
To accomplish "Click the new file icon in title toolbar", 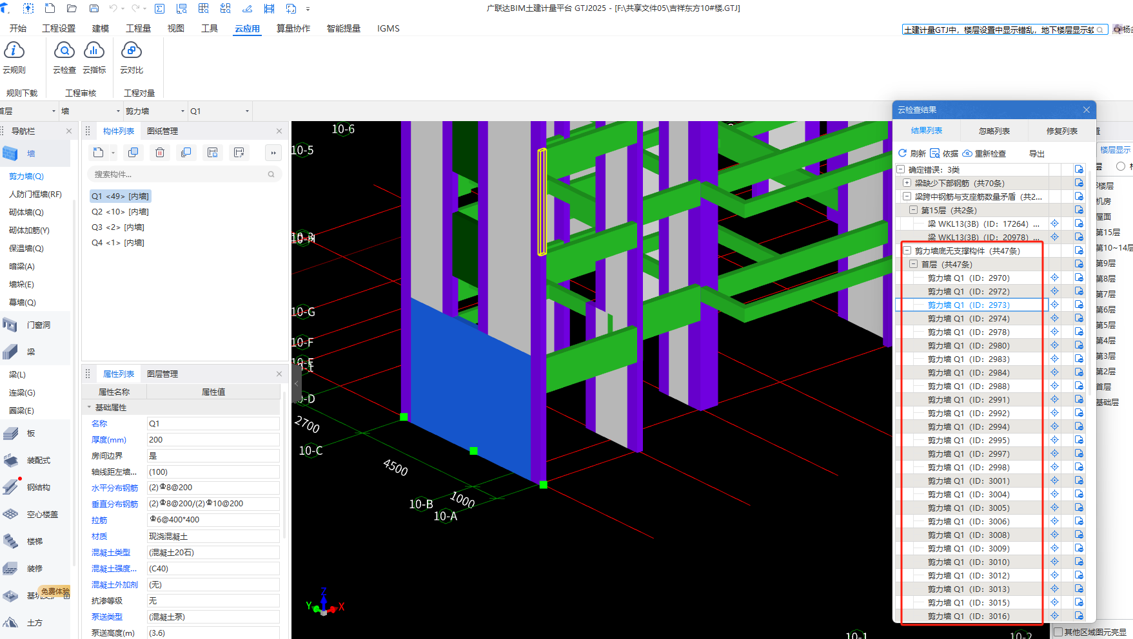I will tap(50, 8).
